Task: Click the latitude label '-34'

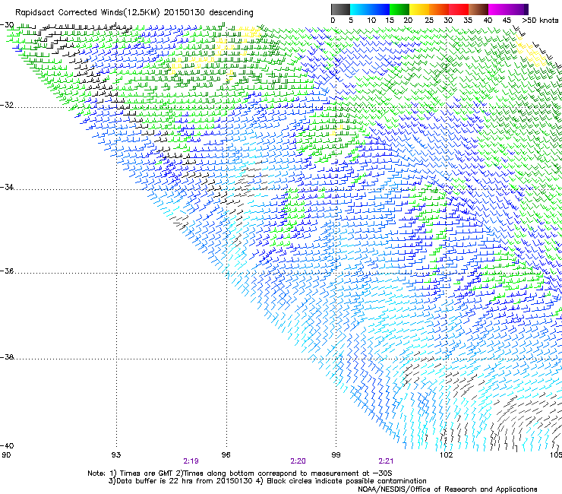Action: pos(7,187)
